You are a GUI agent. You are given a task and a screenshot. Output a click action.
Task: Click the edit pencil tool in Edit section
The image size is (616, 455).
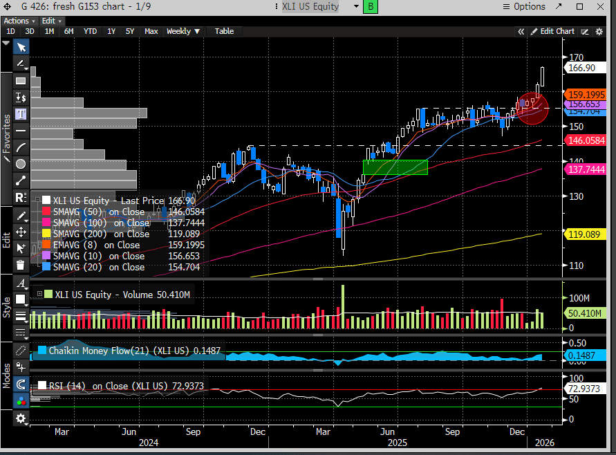(21, 216)
